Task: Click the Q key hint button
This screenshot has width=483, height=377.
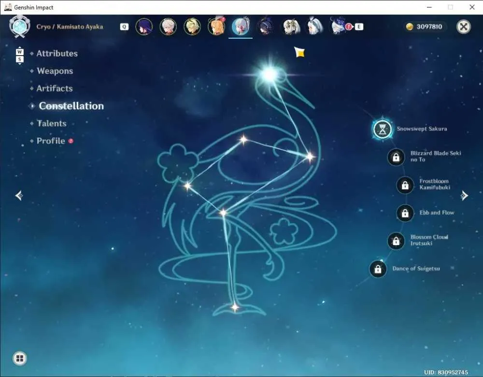Action: pyautogui.click(x=124, y=27)
